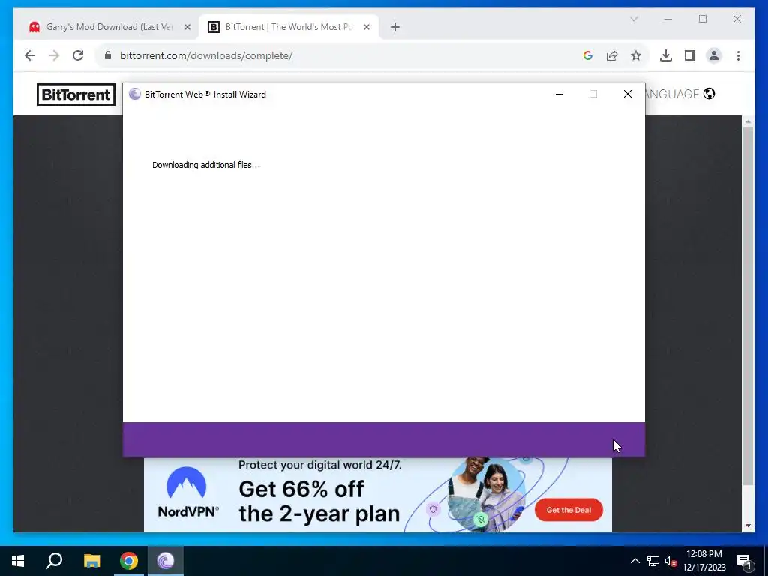Switch to Chrome in taskbar
Screen dimensions: 768x576
tap(129, 561)
